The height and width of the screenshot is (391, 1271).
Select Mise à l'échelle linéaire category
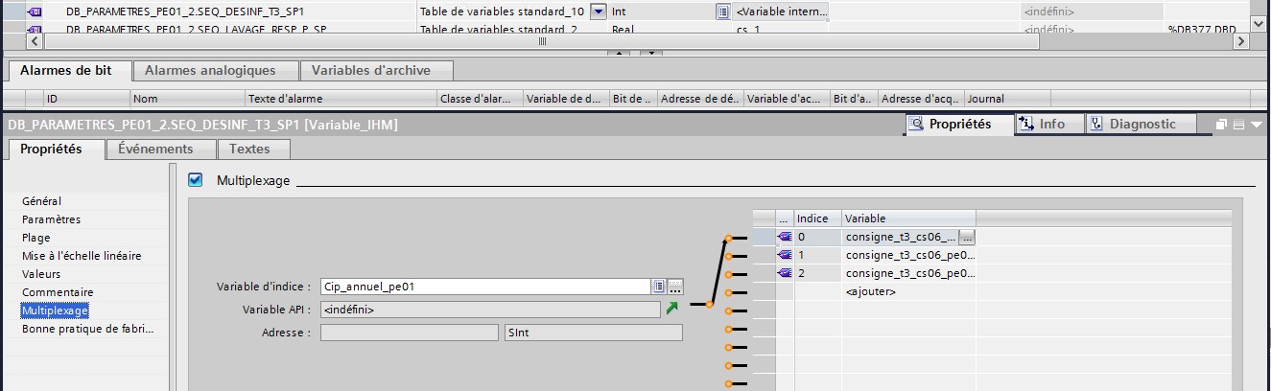point(82,256)
